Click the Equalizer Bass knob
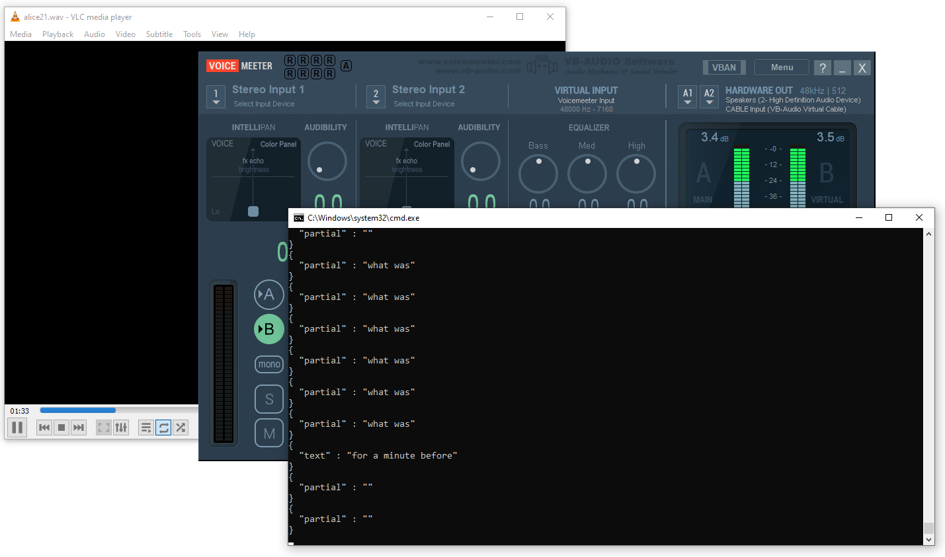 coord(538,174)
